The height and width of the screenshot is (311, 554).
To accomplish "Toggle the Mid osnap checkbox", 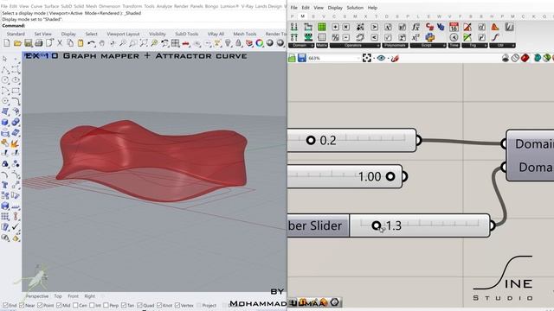I will [x=59, y=305].
